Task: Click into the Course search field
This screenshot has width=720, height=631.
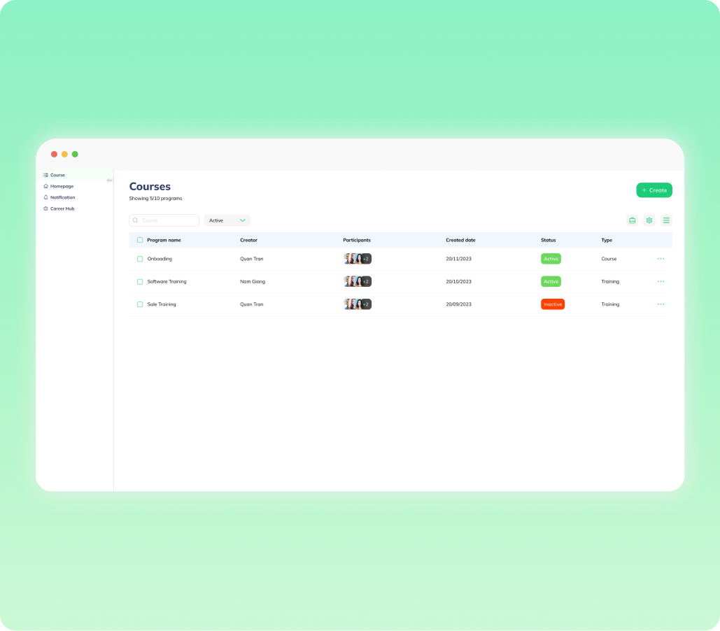Action: click(168, 220)
